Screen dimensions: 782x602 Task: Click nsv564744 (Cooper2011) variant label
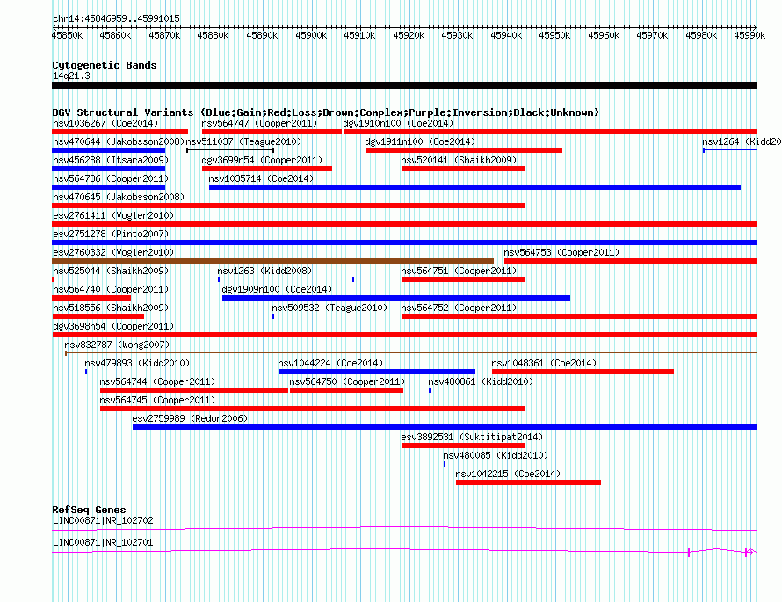tap(157, 381)
